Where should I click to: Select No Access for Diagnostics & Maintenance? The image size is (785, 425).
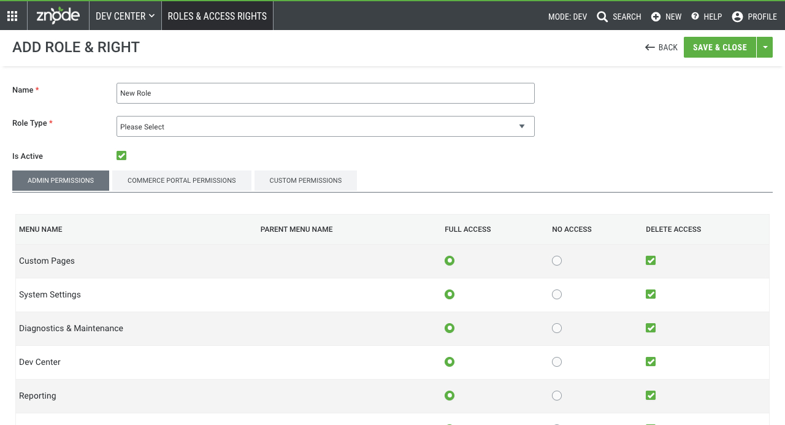tap(557, 328)
